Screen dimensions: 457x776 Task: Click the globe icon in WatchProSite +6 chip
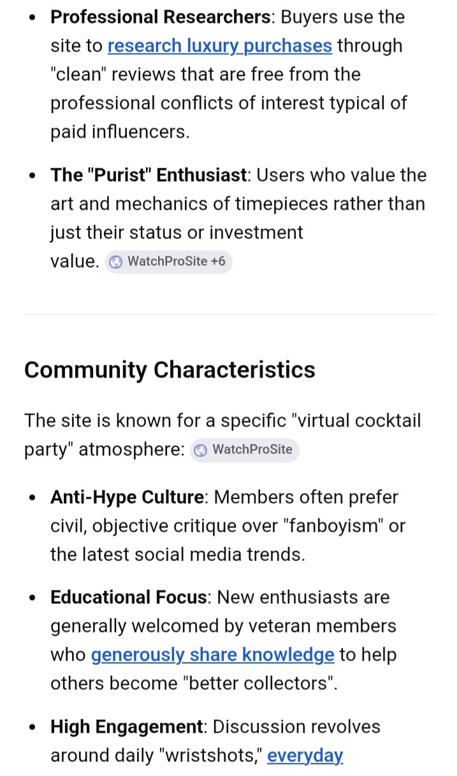tap(116, 261)
